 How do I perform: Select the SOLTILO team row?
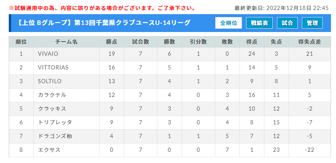170,81
